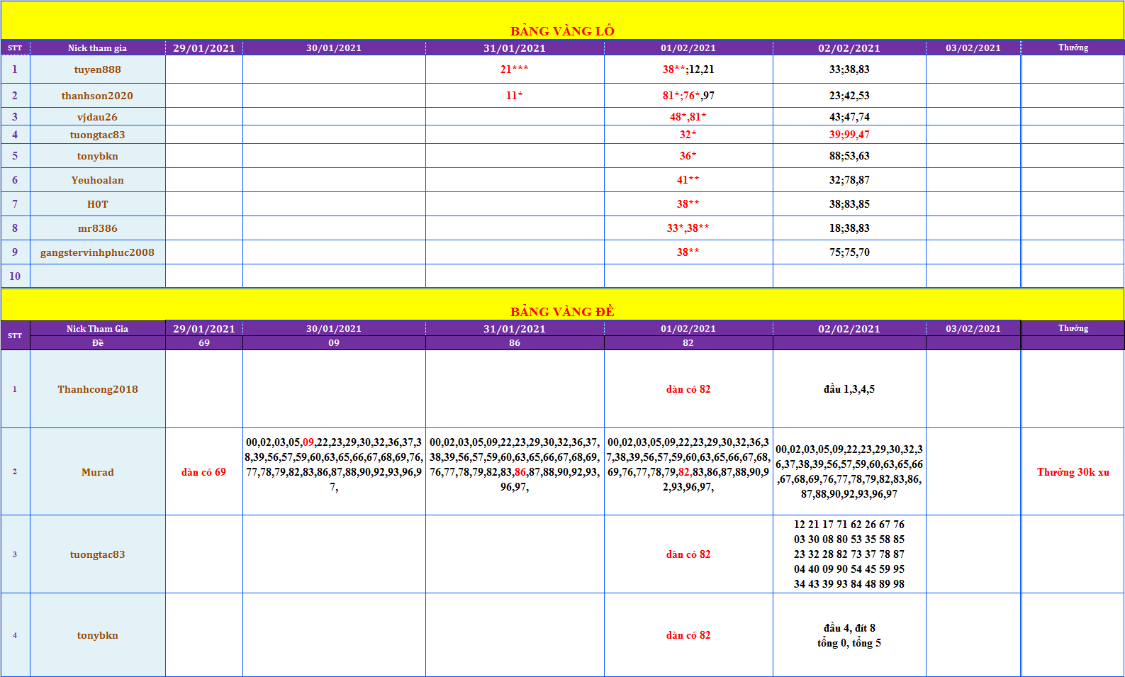
Task: Click the '31/01/2021' header in the Đề table
Action: [x=515, y=329]
